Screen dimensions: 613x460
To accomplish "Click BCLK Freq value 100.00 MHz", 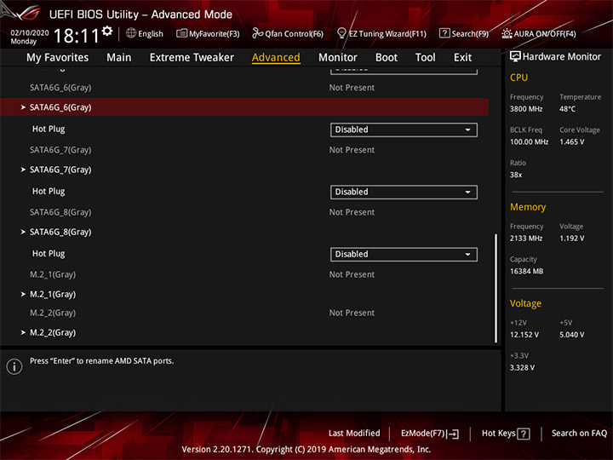I will pos(529,142).
